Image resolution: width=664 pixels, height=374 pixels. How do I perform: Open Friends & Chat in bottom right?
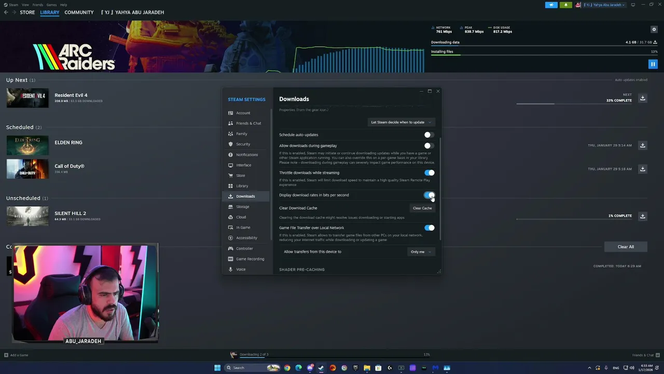click(646, 355)
